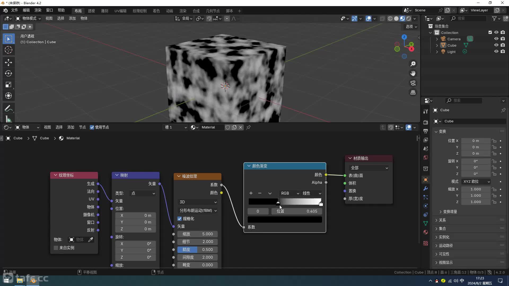Viewport: 509px width, 286px height.
Task: Open the World properties tab
Action: 425,158
